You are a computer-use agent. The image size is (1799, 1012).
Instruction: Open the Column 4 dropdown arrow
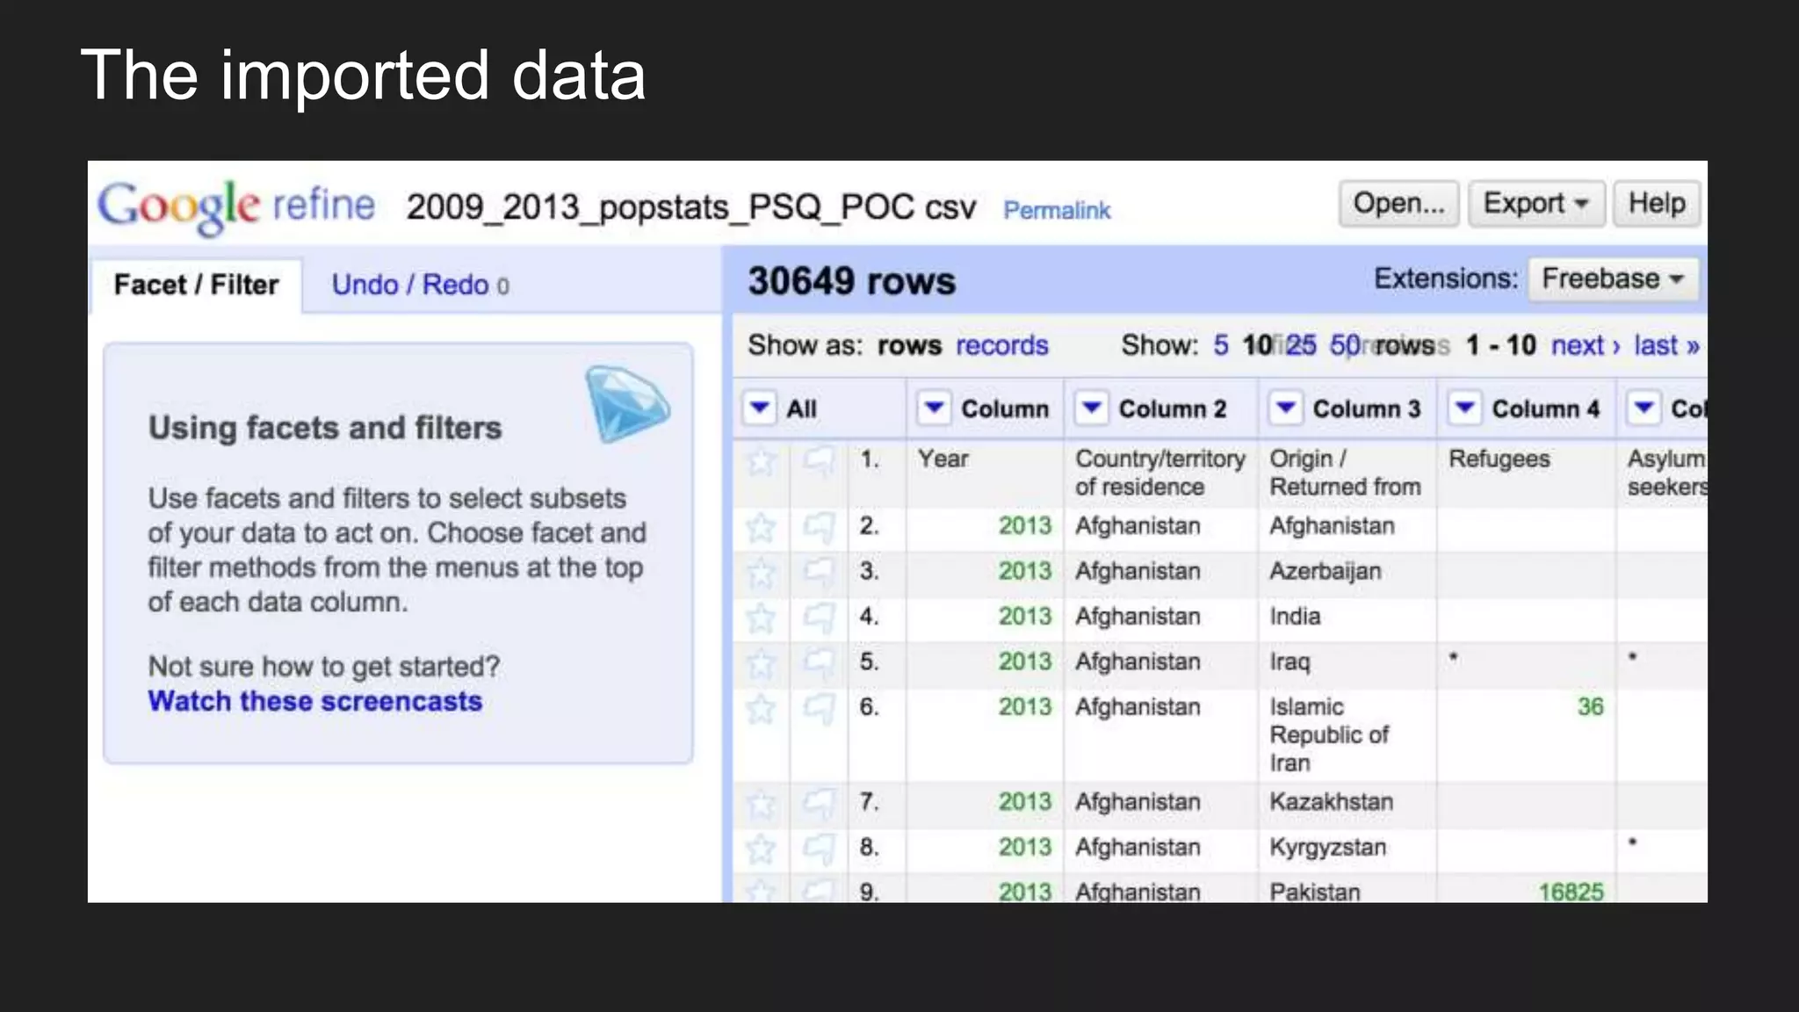click(1465, 408)
